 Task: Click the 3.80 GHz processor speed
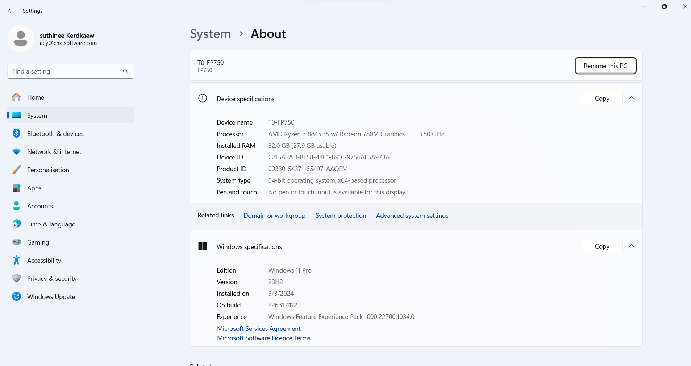(x=431, y=134)
